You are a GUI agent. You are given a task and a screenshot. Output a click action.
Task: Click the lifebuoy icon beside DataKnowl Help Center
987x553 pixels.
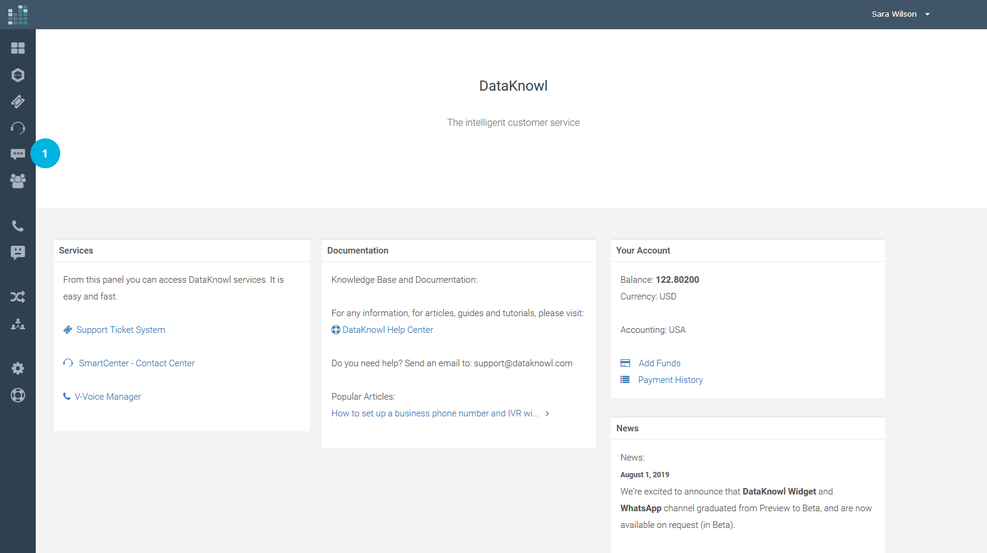coord(336,330)
